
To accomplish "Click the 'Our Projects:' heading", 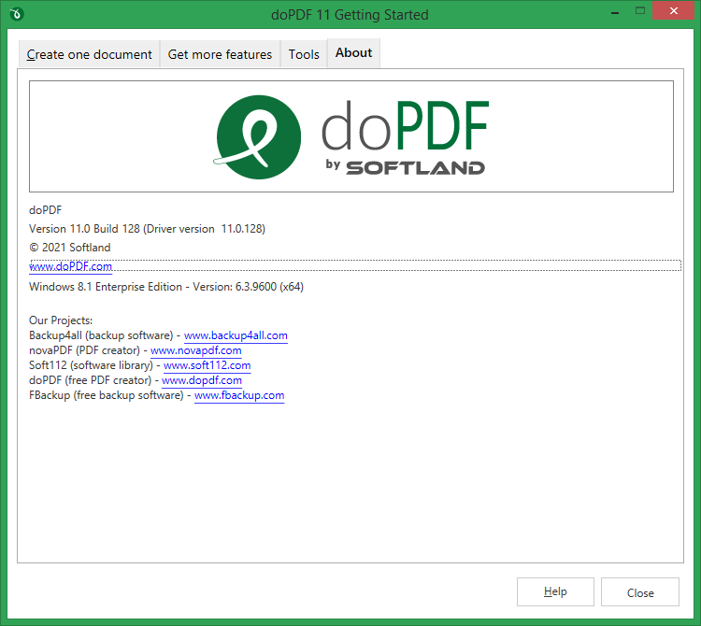I will pyautogui.click(x=61, y=320).
